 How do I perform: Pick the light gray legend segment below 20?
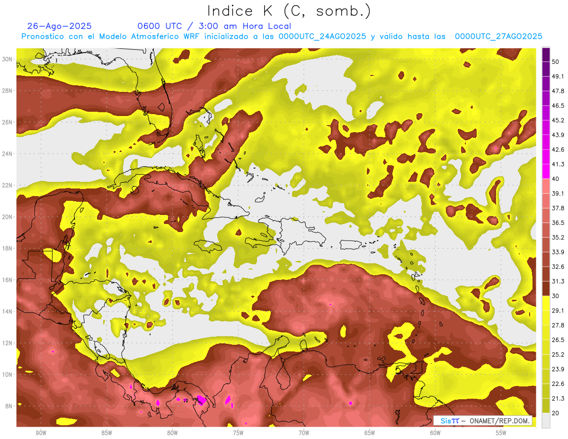tap(546, 420)
